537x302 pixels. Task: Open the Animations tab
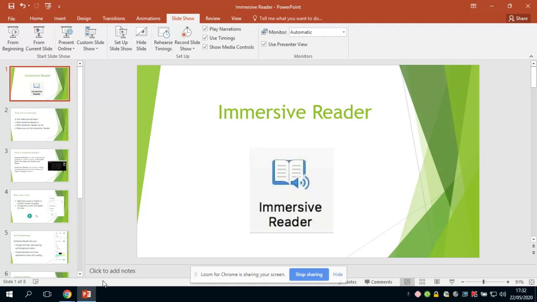(x=148, y=18)
